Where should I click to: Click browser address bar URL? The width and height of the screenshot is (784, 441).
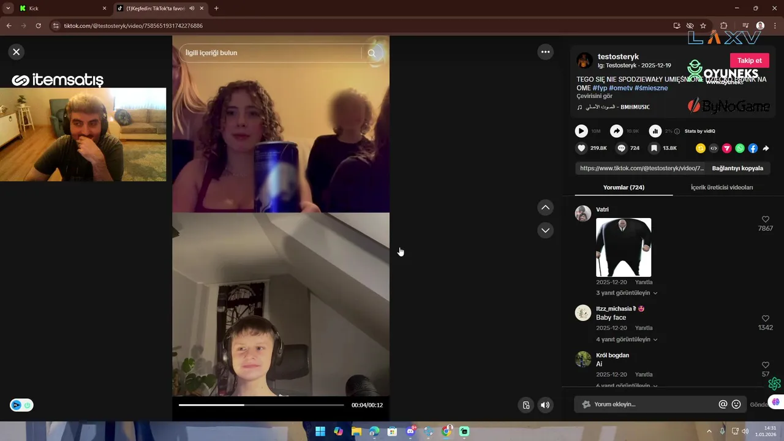point(133,26)
